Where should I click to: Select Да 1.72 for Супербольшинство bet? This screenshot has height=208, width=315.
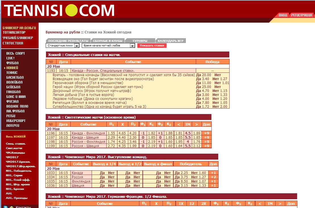(x=204, y=107)
